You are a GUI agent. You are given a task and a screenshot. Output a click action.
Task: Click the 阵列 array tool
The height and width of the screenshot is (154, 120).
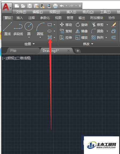point(97,37)
